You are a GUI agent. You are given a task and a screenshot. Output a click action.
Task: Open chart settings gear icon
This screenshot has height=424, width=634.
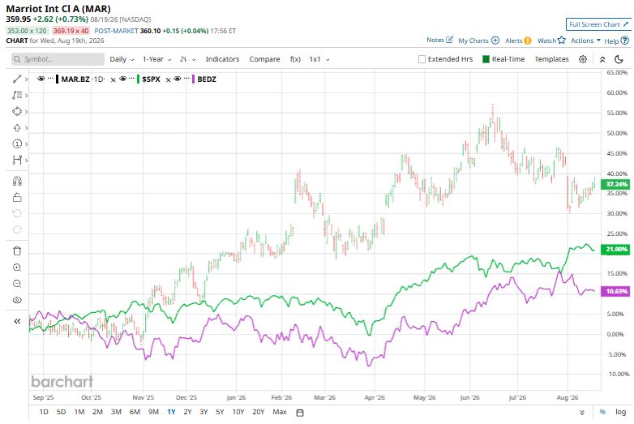583,59
